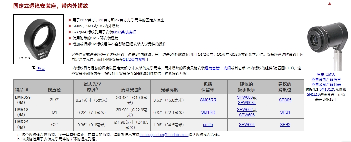The image size is (351, 142).
Task: Select the 0.63“（16.0毫米） optical height cell
Action: coord(170,100)
